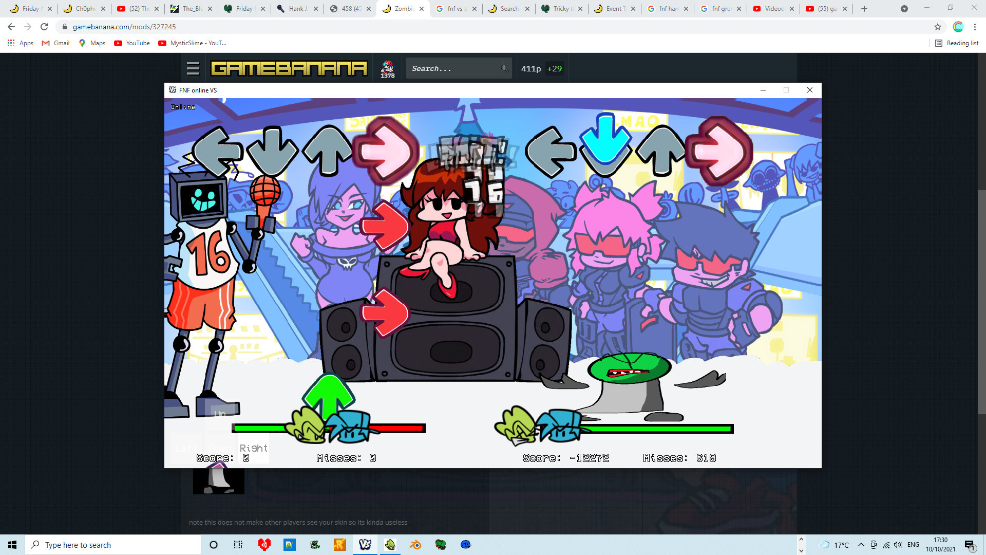
Task: Open Blender from the taskbar
Action: click(415, 545)
